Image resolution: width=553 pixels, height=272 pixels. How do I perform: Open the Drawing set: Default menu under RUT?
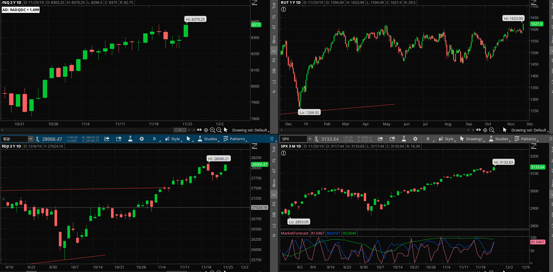(x=530, y=130)
